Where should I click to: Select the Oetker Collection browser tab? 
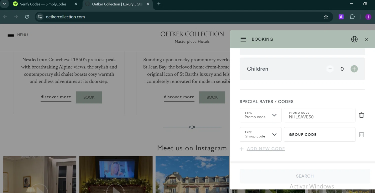point(117,4)
